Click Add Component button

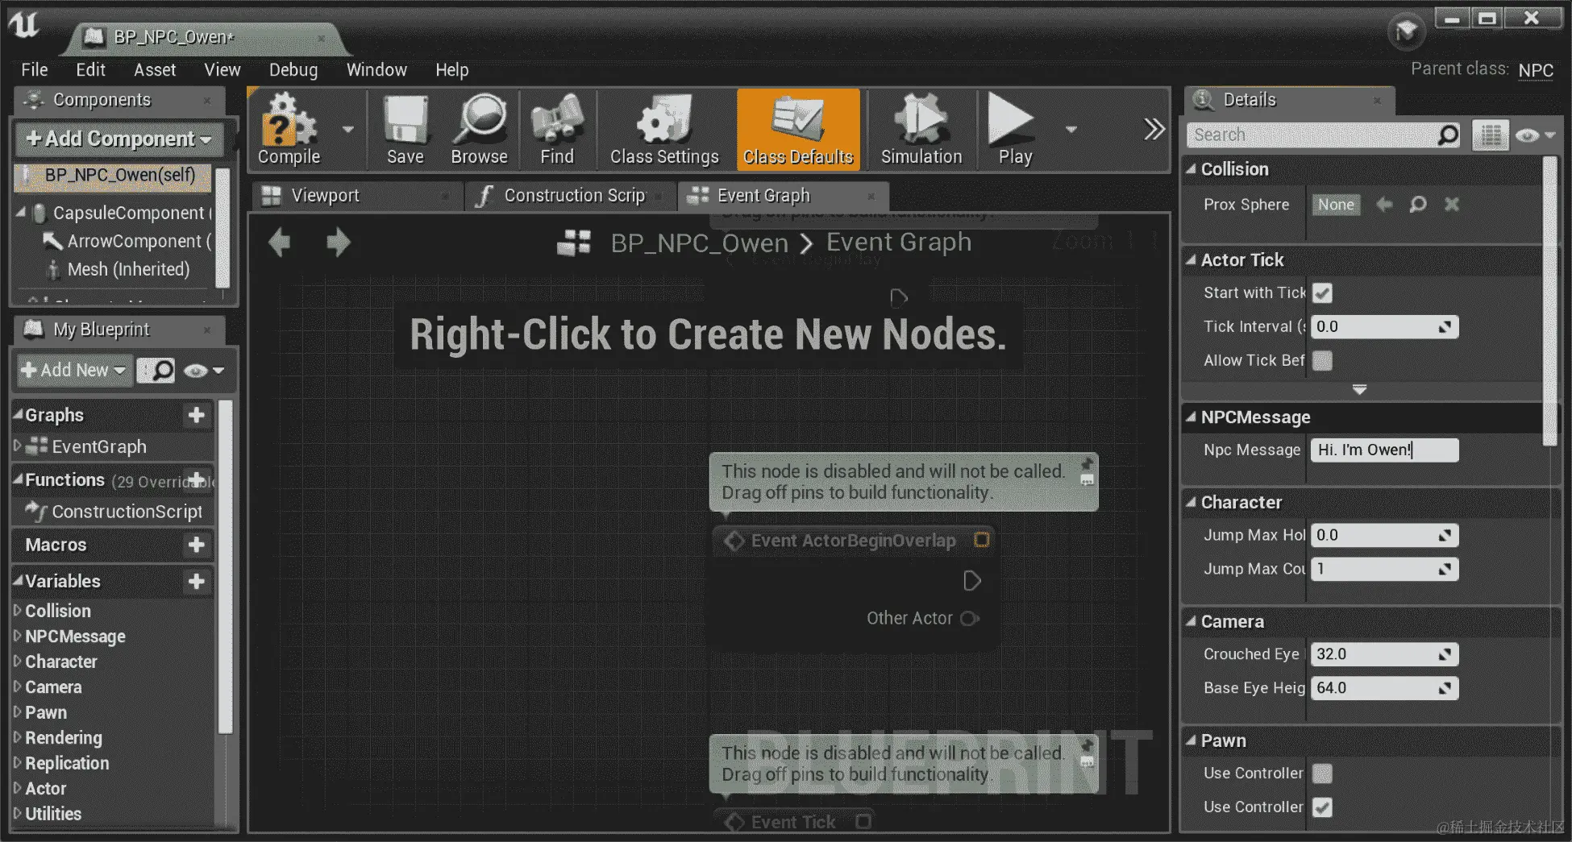coord(119,139)
